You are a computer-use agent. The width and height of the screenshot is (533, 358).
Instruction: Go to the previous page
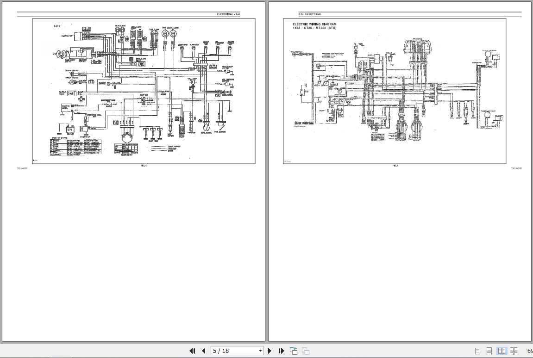coord(204,351)
